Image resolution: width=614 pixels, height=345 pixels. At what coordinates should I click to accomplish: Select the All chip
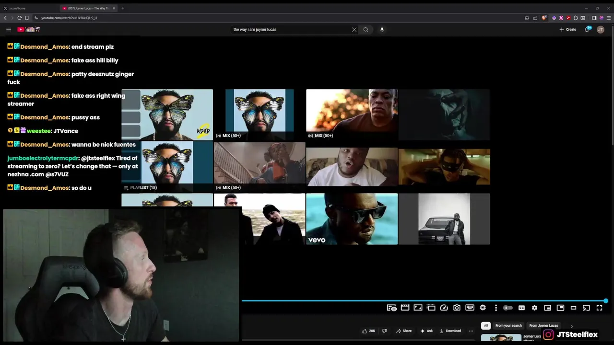[x=485, y=326]
